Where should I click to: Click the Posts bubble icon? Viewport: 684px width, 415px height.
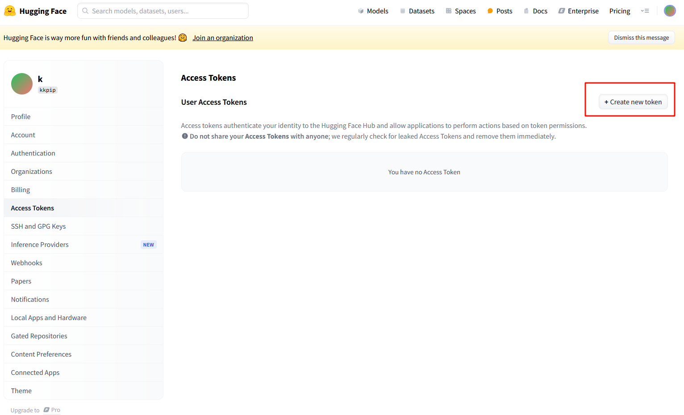490,11
